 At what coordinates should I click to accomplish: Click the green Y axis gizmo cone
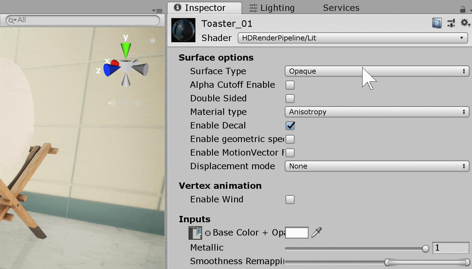coord(126,50)
